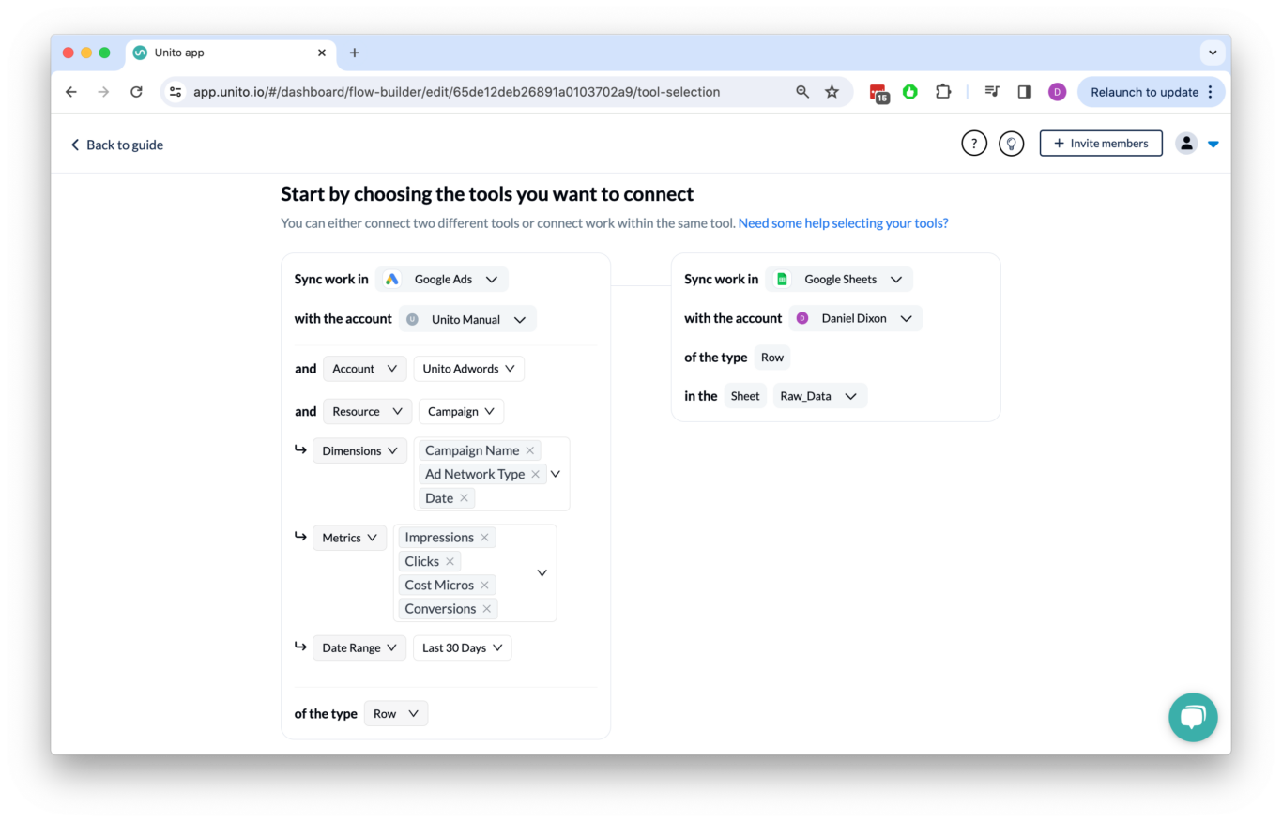Click Invite members button

(1101, 144)
